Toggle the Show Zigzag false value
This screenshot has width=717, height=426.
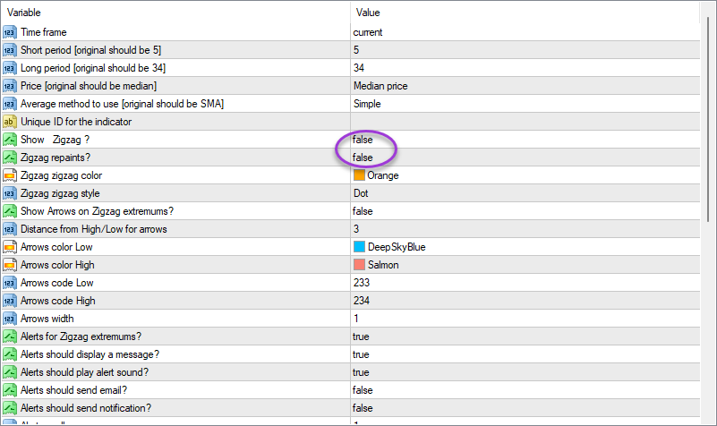point(363,140)
